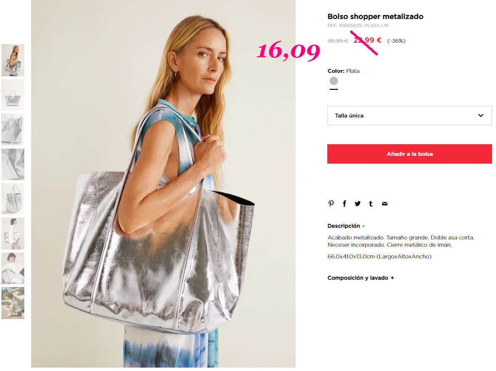The image size is (496, 371).
Task: Collapse the Descripción section
Action: 346,226
